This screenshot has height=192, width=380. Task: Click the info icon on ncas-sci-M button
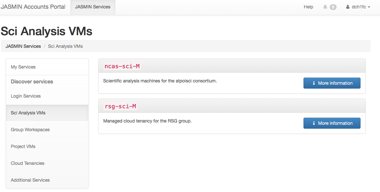(314, 83)
